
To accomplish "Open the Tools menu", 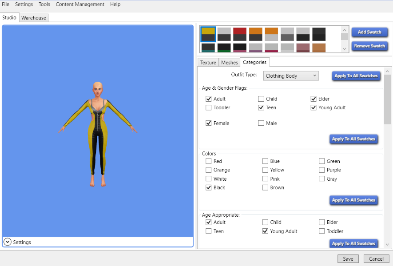I will click(44, 4).
